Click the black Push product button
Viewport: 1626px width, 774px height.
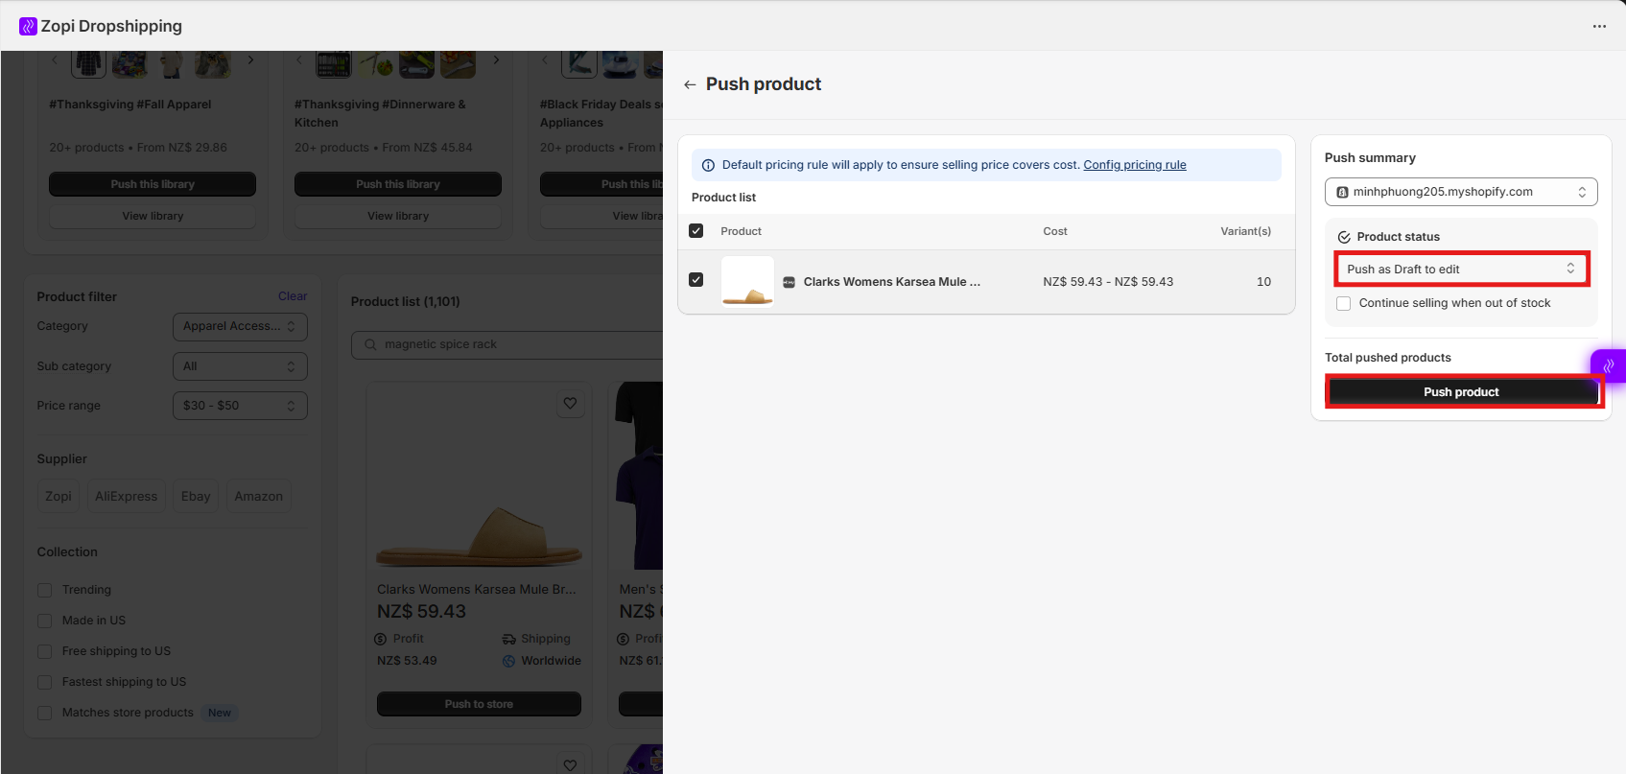point(1461,392)
